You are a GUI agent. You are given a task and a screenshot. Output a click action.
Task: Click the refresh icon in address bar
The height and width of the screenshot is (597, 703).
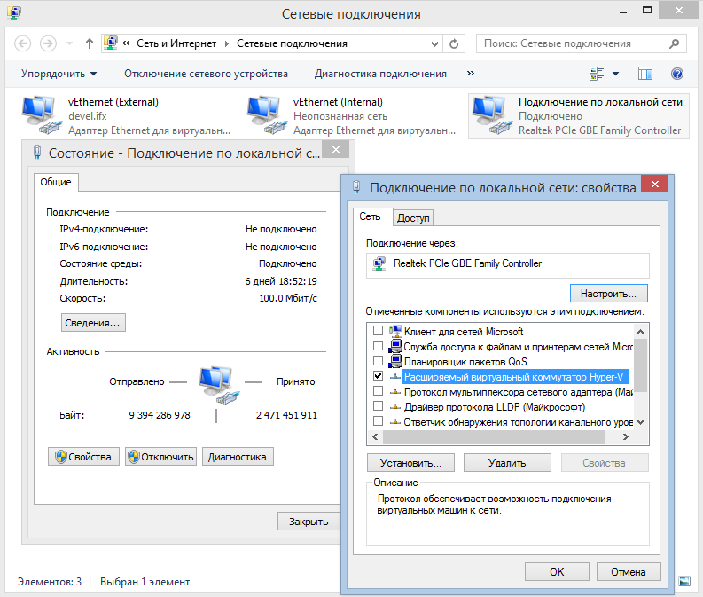click(x=455, y=43)
